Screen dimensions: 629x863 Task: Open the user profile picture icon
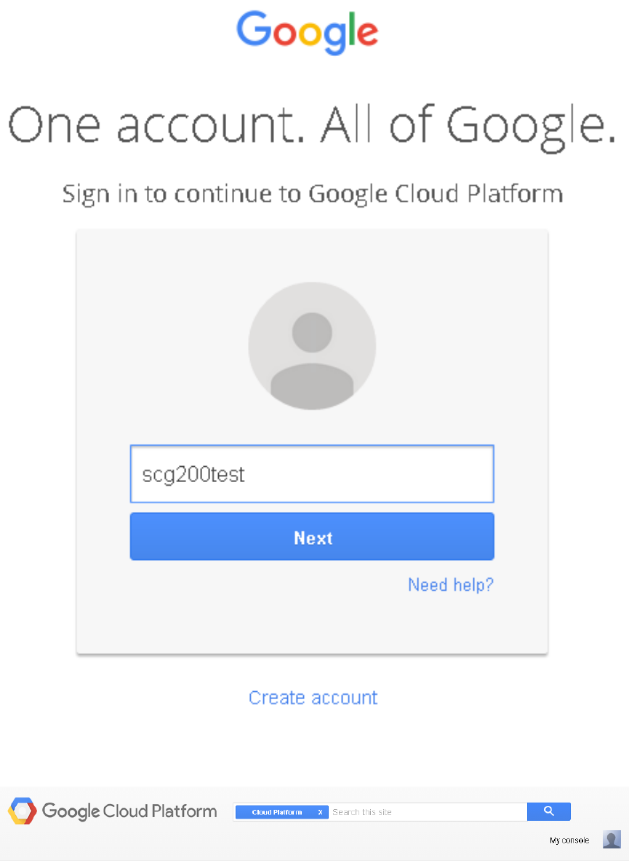point(612,839)
